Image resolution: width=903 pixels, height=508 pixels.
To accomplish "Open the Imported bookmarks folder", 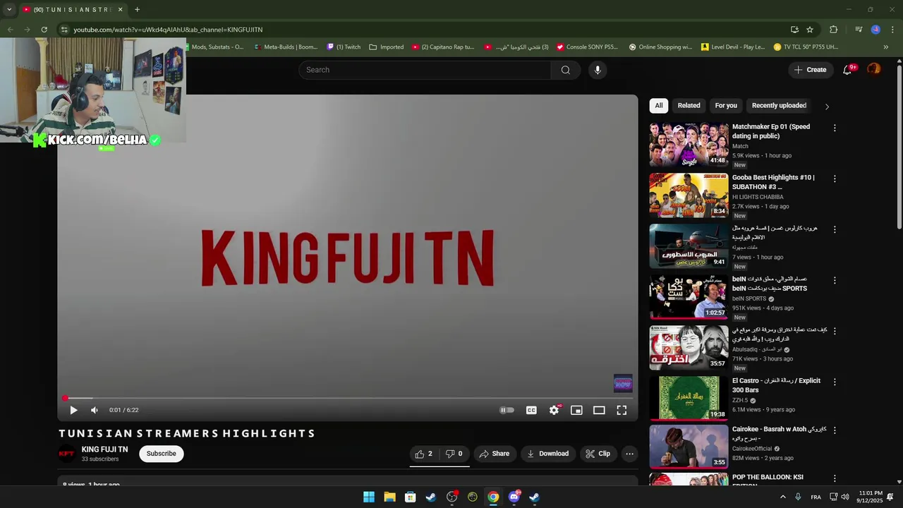I will point(387,47).
